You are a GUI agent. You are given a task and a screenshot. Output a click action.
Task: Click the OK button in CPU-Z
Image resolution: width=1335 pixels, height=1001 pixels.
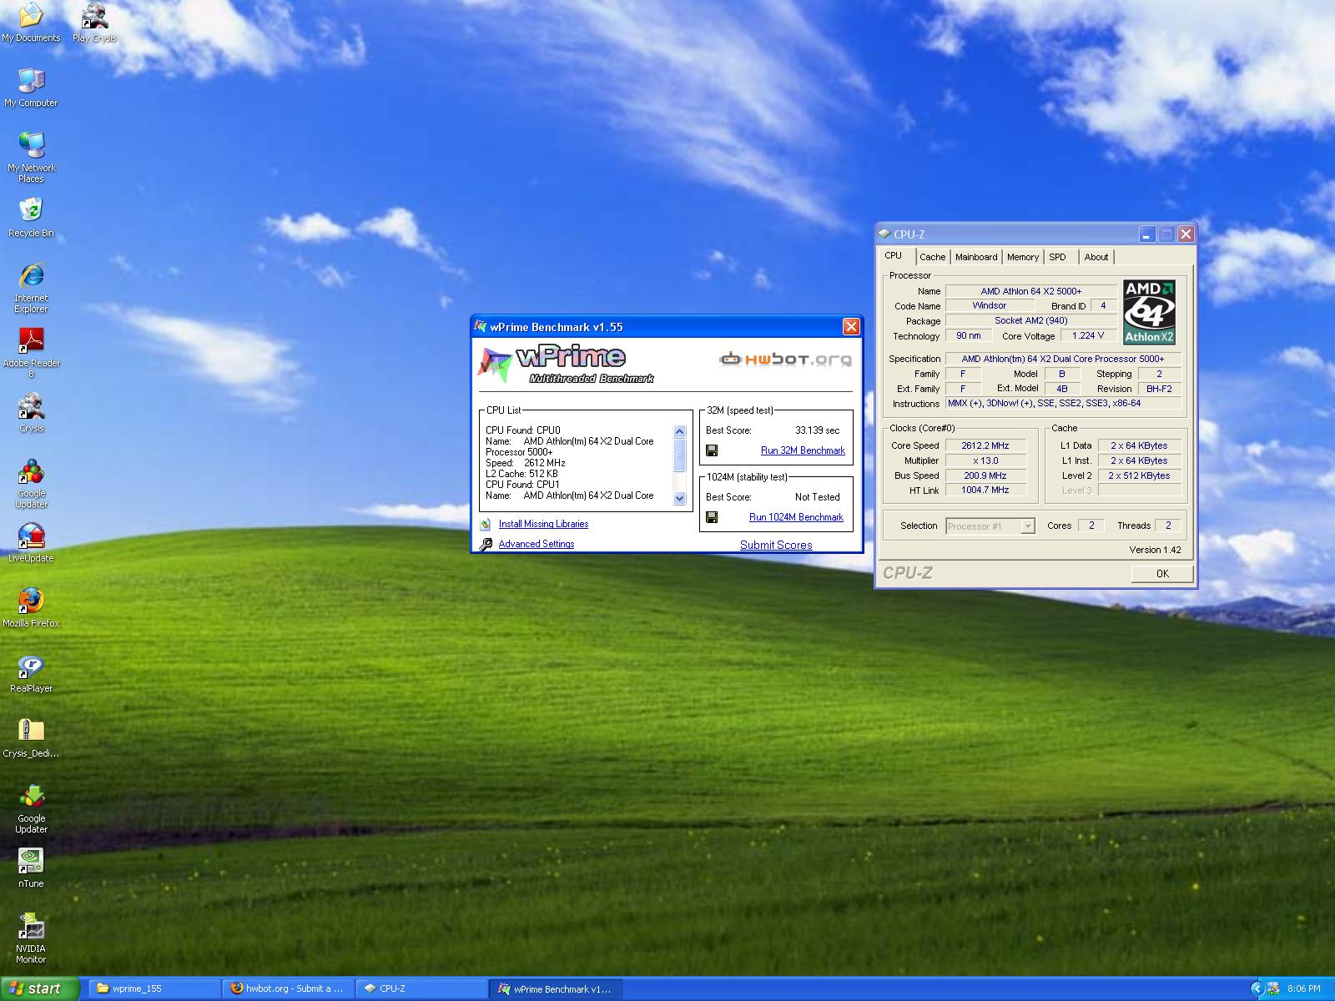point(1162,574)
